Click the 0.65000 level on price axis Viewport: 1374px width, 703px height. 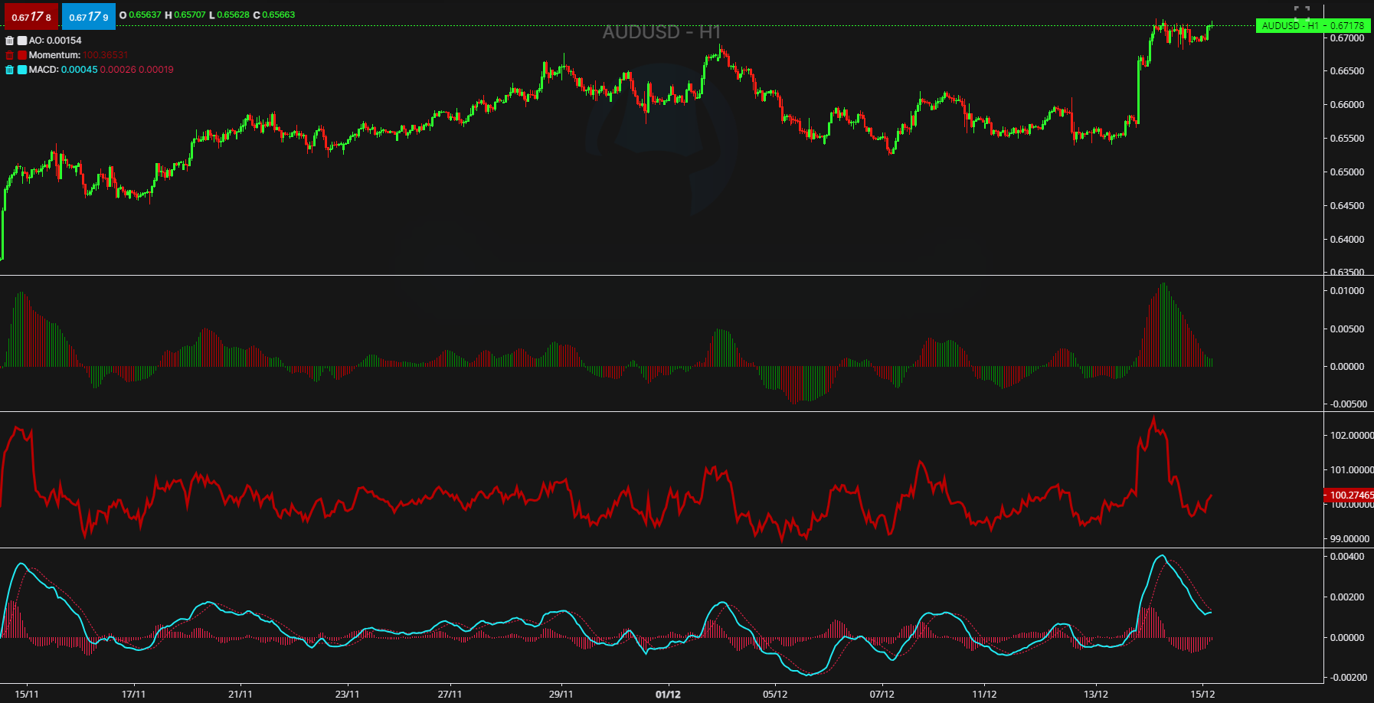click(x=1346, y=172)
